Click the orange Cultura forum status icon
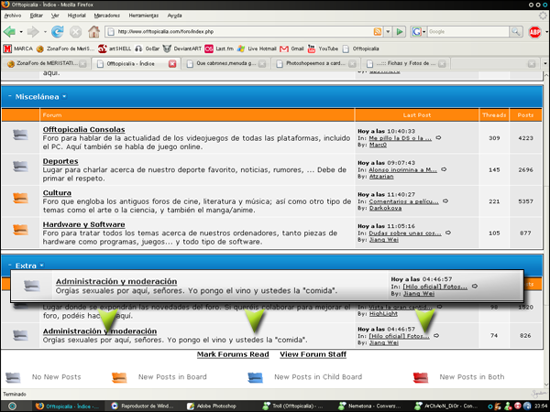Viewport: 550px width, 412px height. 20,197
